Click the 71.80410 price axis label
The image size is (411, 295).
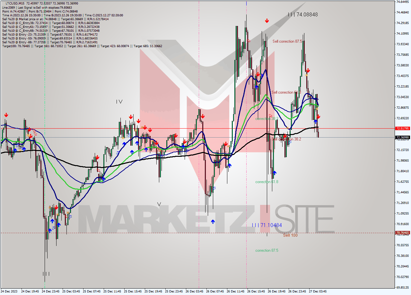coord(402,171)
